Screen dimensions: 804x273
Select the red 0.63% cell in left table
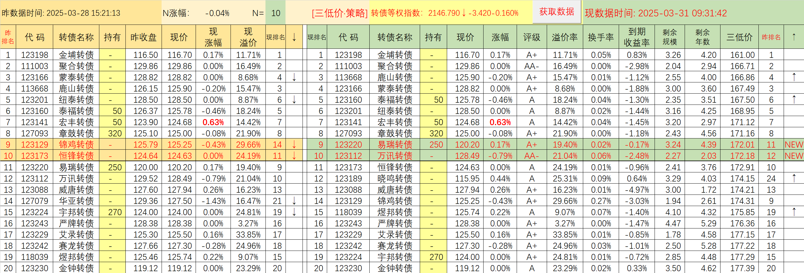coord(213,122)
